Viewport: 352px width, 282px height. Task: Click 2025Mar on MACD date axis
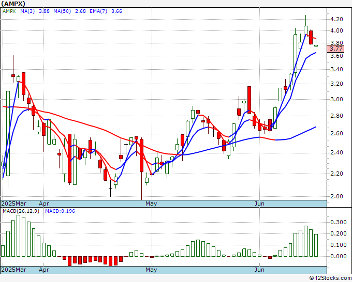point(13,270)
